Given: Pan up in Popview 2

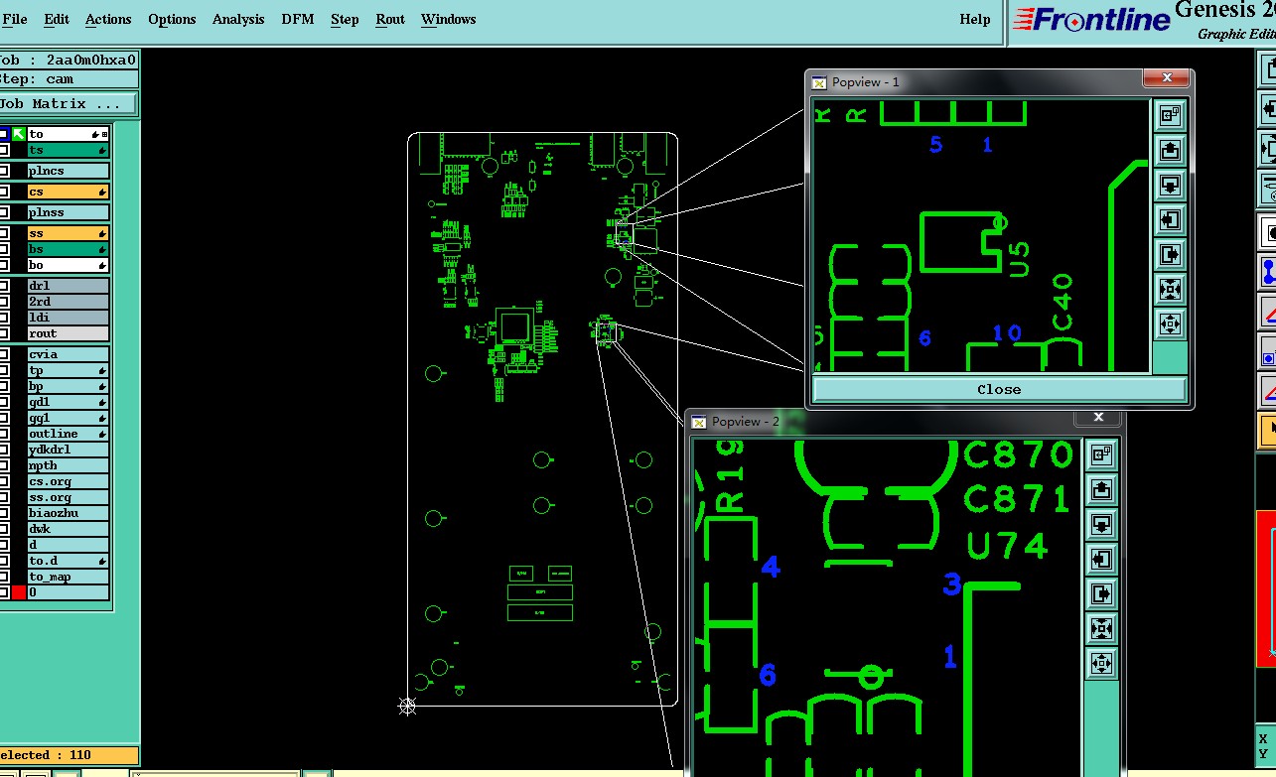Looking at the screenshot, I should pyautogui.click(x=1100, y=489).
